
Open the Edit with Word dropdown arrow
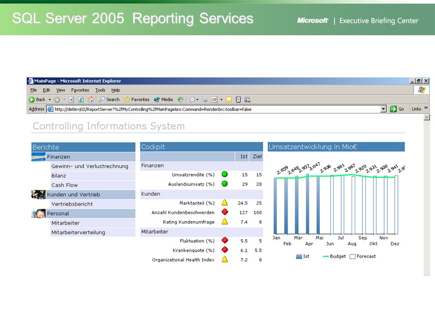(x=222, y=100)
